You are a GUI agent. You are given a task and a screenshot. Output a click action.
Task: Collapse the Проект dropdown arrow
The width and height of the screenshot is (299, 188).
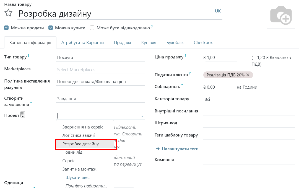tap(142, 116)
